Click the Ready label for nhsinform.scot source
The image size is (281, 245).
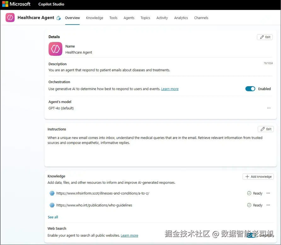point(258,193)
